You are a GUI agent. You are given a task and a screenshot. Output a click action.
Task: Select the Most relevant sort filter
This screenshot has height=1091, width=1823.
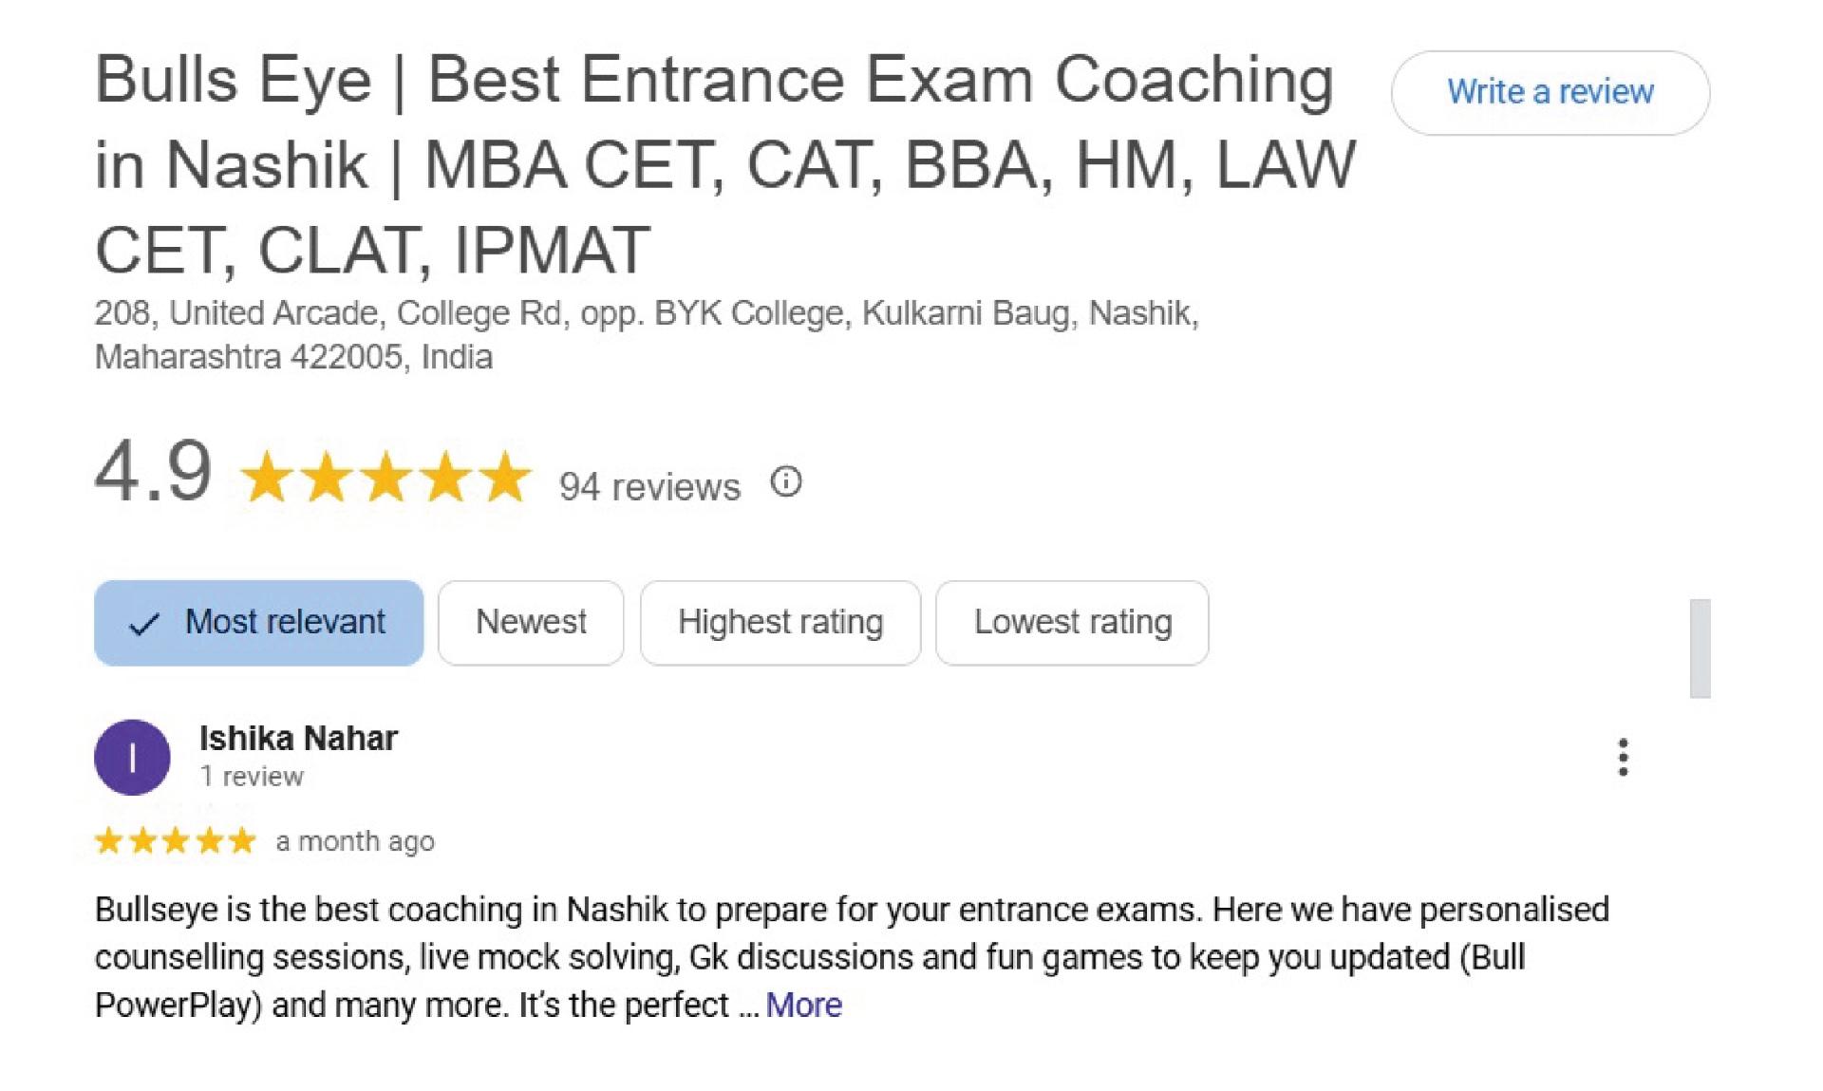258,622
